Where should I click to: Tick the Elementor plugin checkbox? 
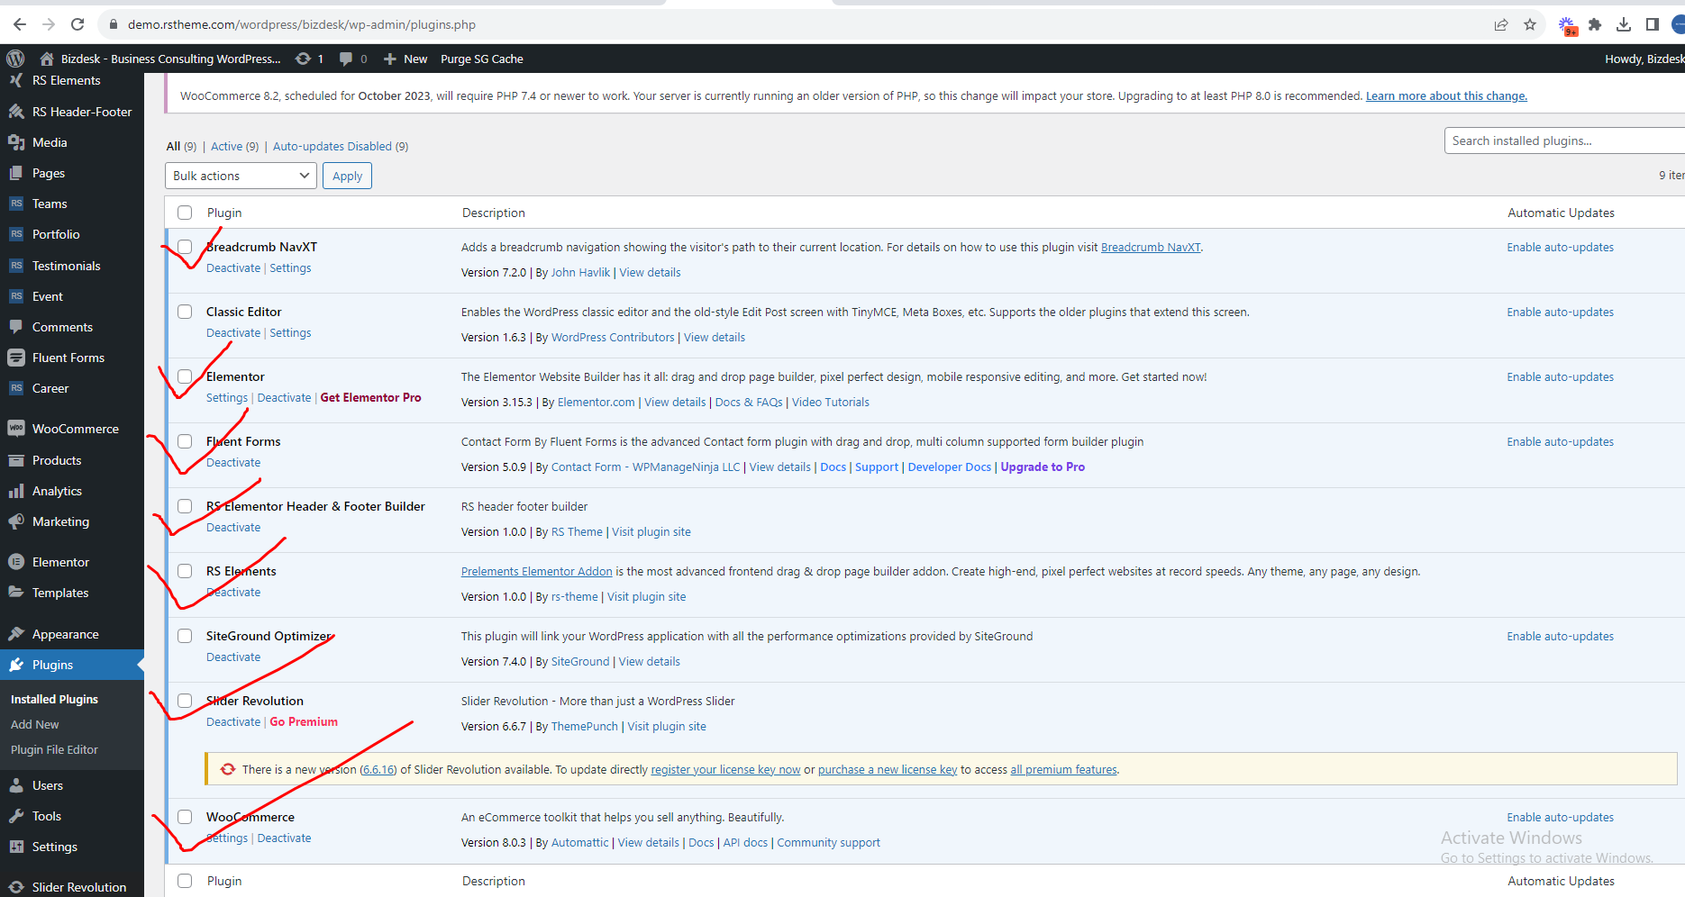coord(185,376)
